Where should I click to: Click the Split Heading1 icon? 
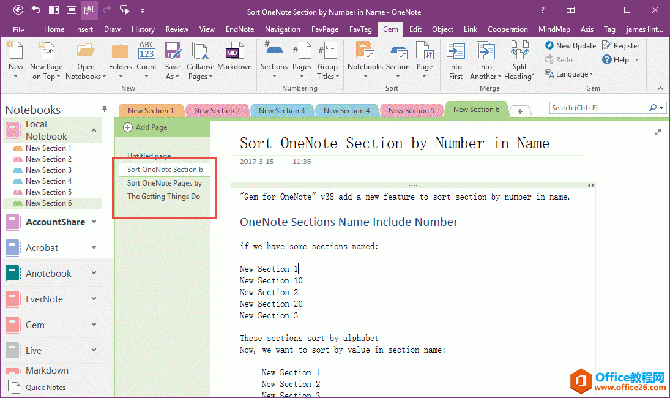[x=519, y=50]
